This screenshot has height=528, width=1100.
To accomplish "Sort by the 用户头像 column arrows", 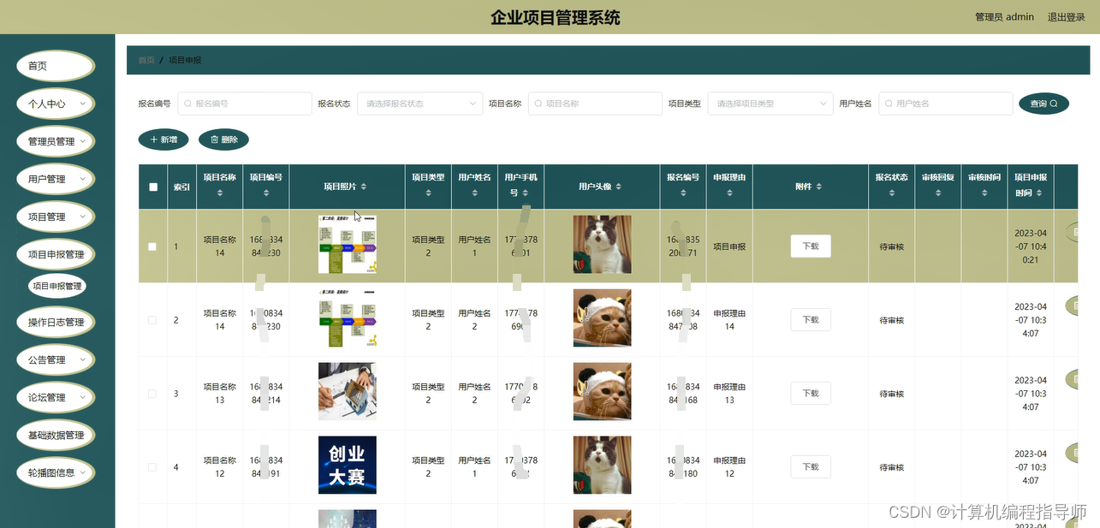I will coord(619,187).
